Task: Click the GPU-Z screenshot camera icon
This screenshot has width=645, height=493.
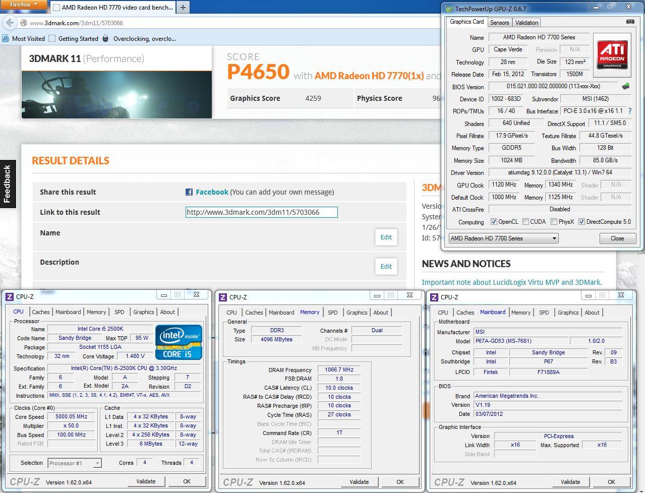Action: coord(630,22)
